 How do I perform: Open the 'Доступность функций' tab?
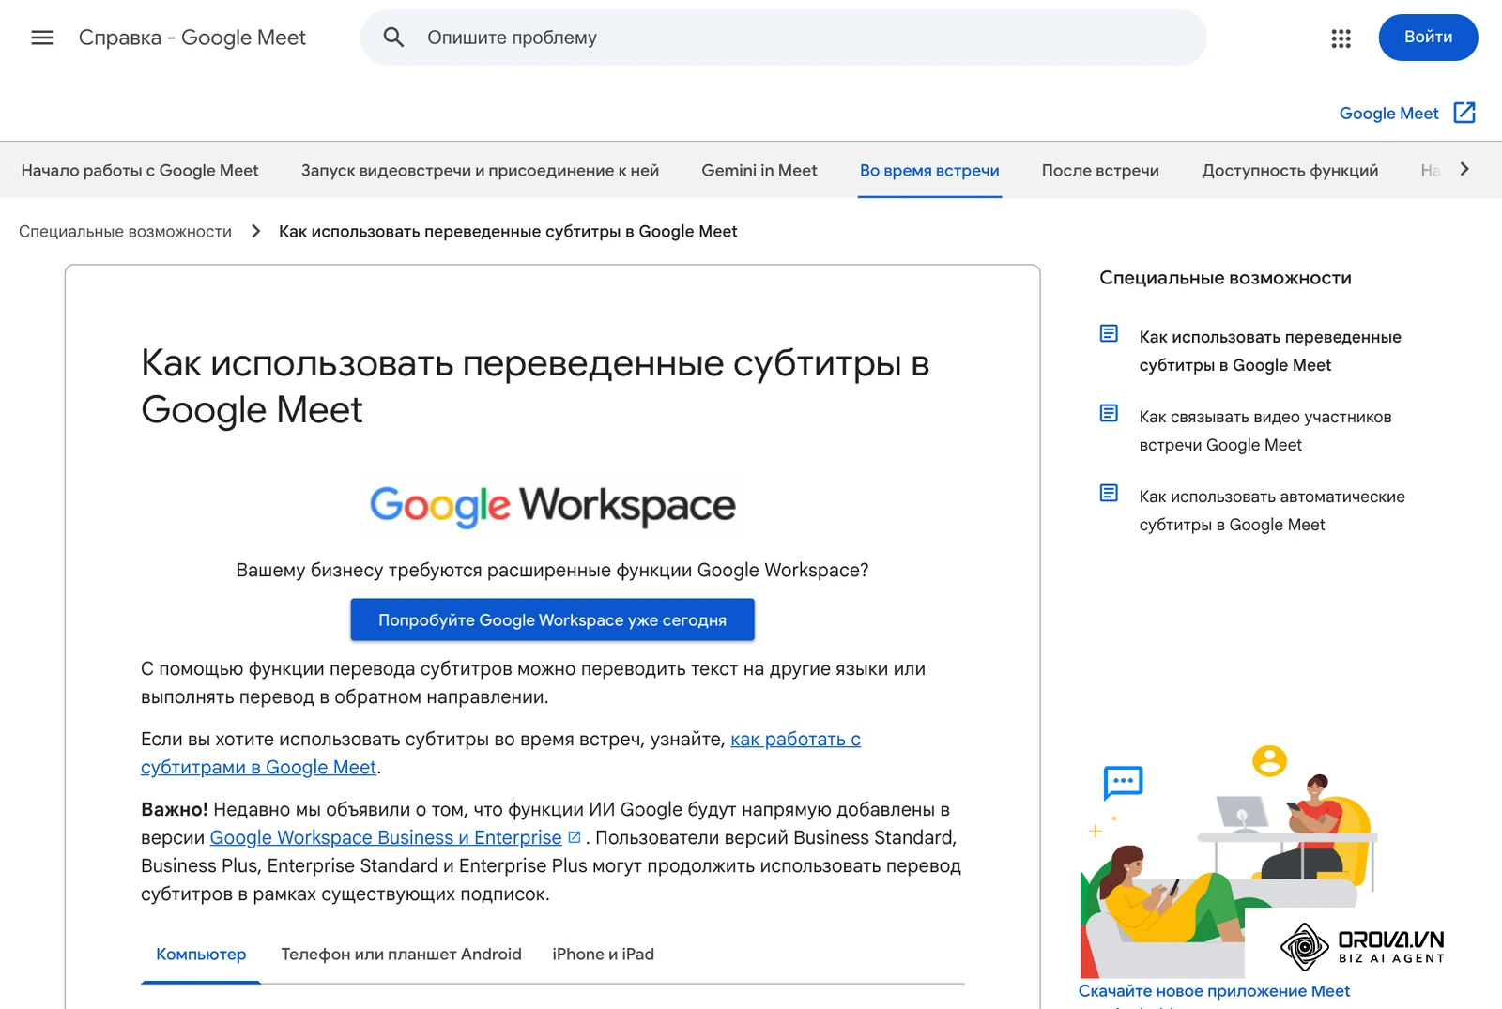(x=1290, y=171)
